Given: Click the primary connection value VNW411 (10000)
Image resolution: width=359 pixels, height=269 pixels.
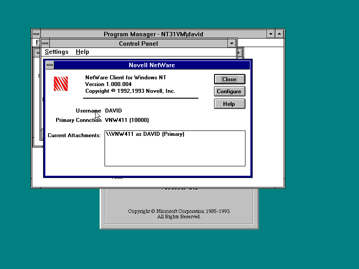Looking at the screenshot, I should [x=127, y=120].
